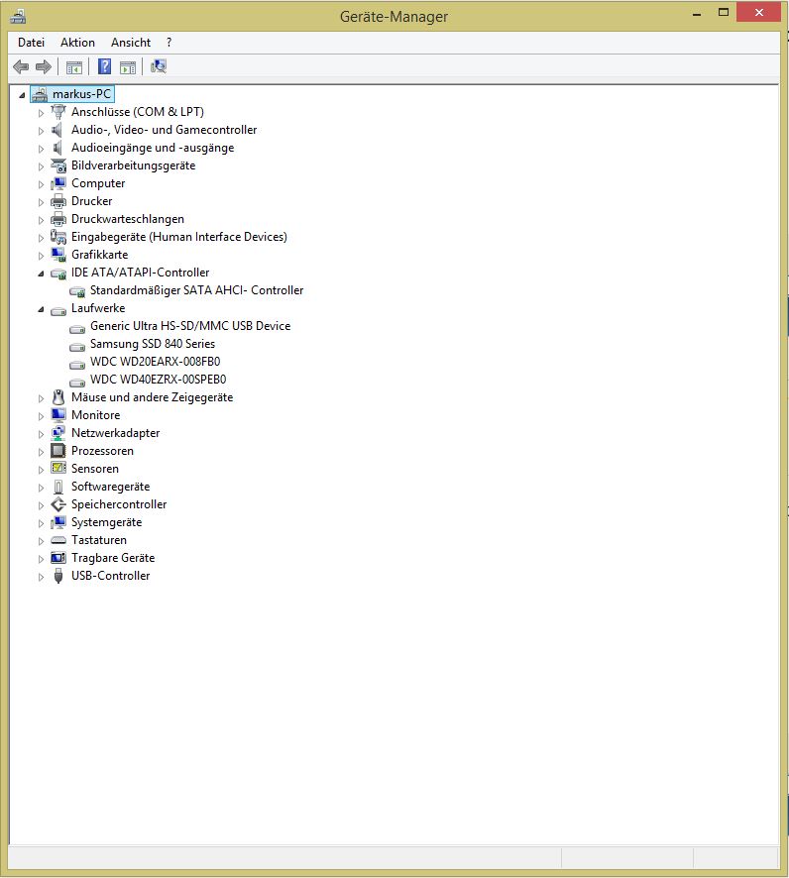Screen dimensions: 789x878
Task: Click the printer icon beside Drucker
Action: click(58, 201)
